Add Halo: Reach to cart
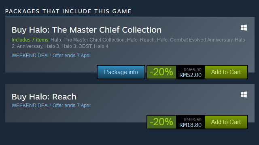The image size is (259, 145). coord(226,122)
